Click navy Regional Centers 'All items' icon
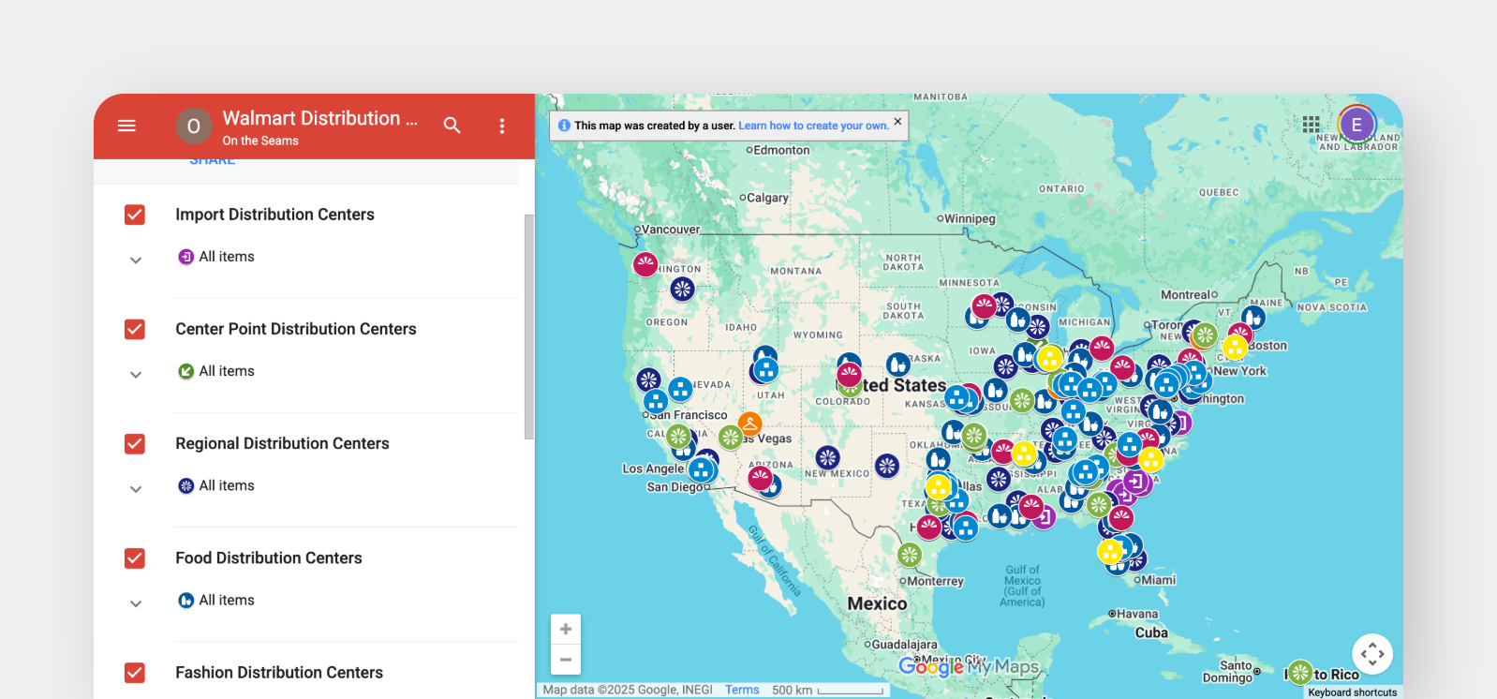The image size is (1497, 699). click(x=186, y=485)
